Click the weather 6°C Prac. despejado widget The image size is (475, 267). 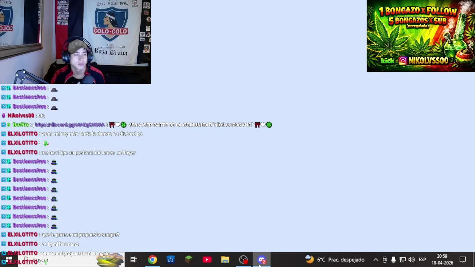(335, 260)
